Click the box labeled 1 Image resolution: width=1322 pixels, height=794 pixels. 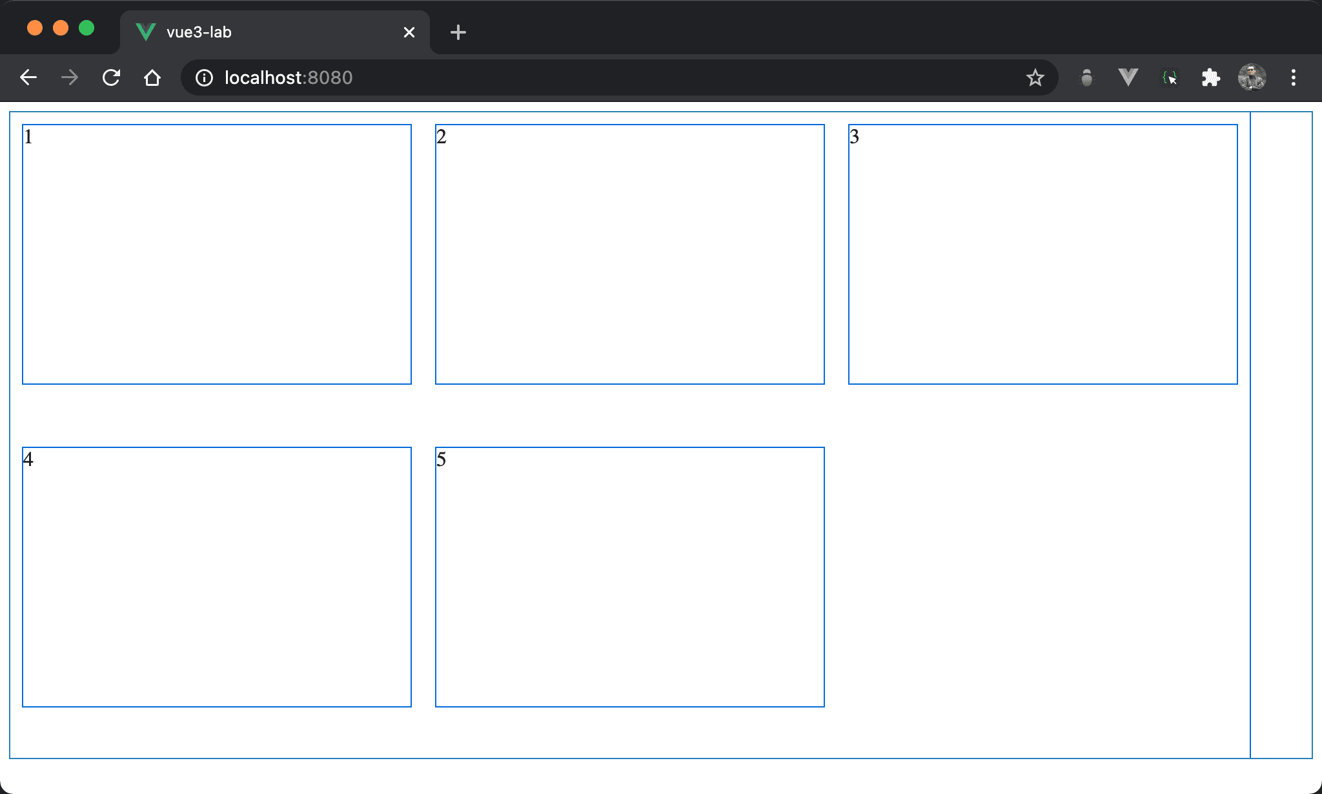click(217, 254)
